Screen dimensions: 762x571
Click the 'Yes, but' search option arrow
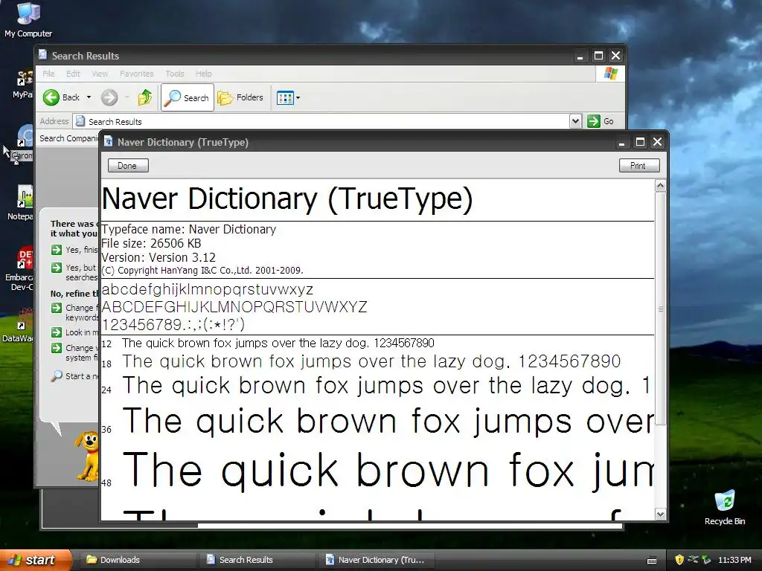pos(57,268)
